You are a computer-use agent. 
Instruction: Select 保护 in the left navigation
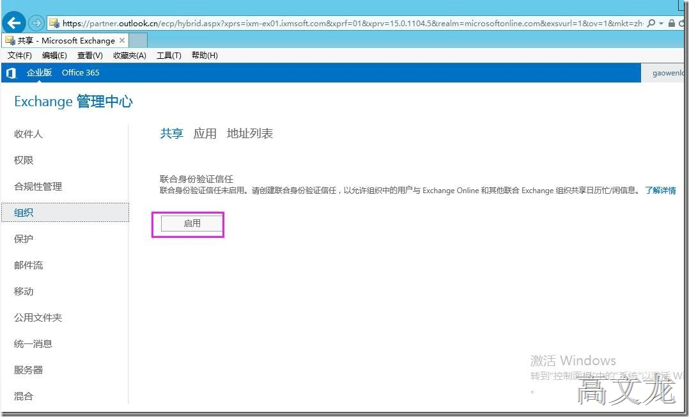pyautogui.click(x=24, y=239)
